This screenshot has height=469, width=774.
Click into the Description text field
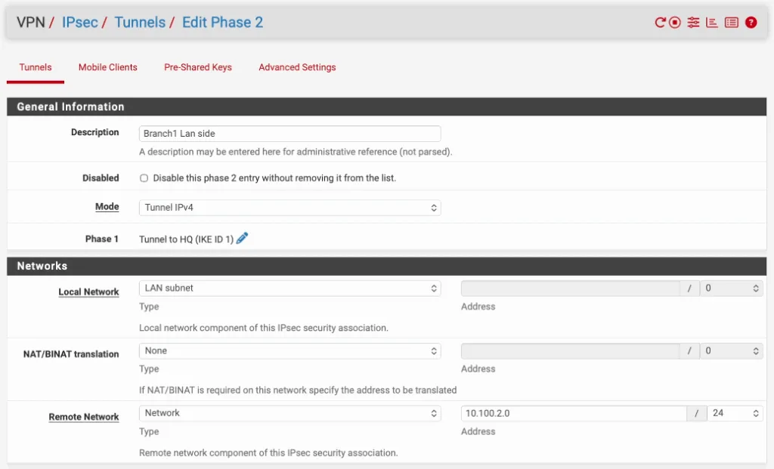(289, 134)
